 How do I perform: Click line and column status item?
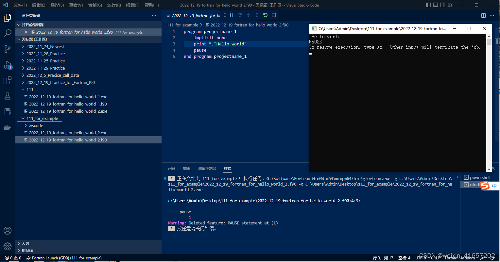pyautogui.click(x=383, y=258)
